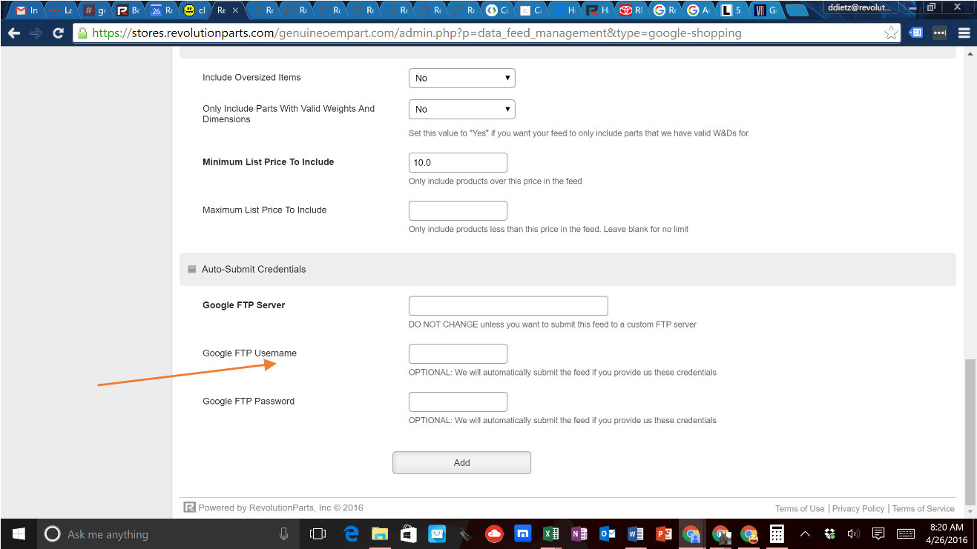Launch Microsoft Edge from the taskbar
The width and height of the screenshot is (977, 549).
[352, 533]
